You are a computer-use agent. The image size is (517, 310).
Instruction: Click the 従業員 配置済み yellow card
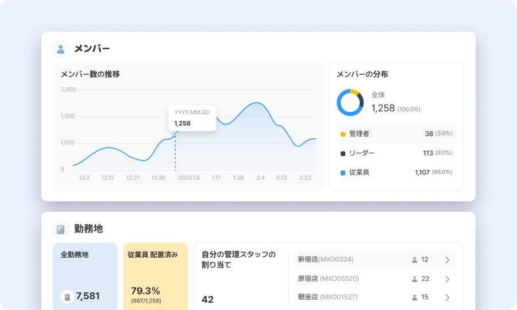156,276
